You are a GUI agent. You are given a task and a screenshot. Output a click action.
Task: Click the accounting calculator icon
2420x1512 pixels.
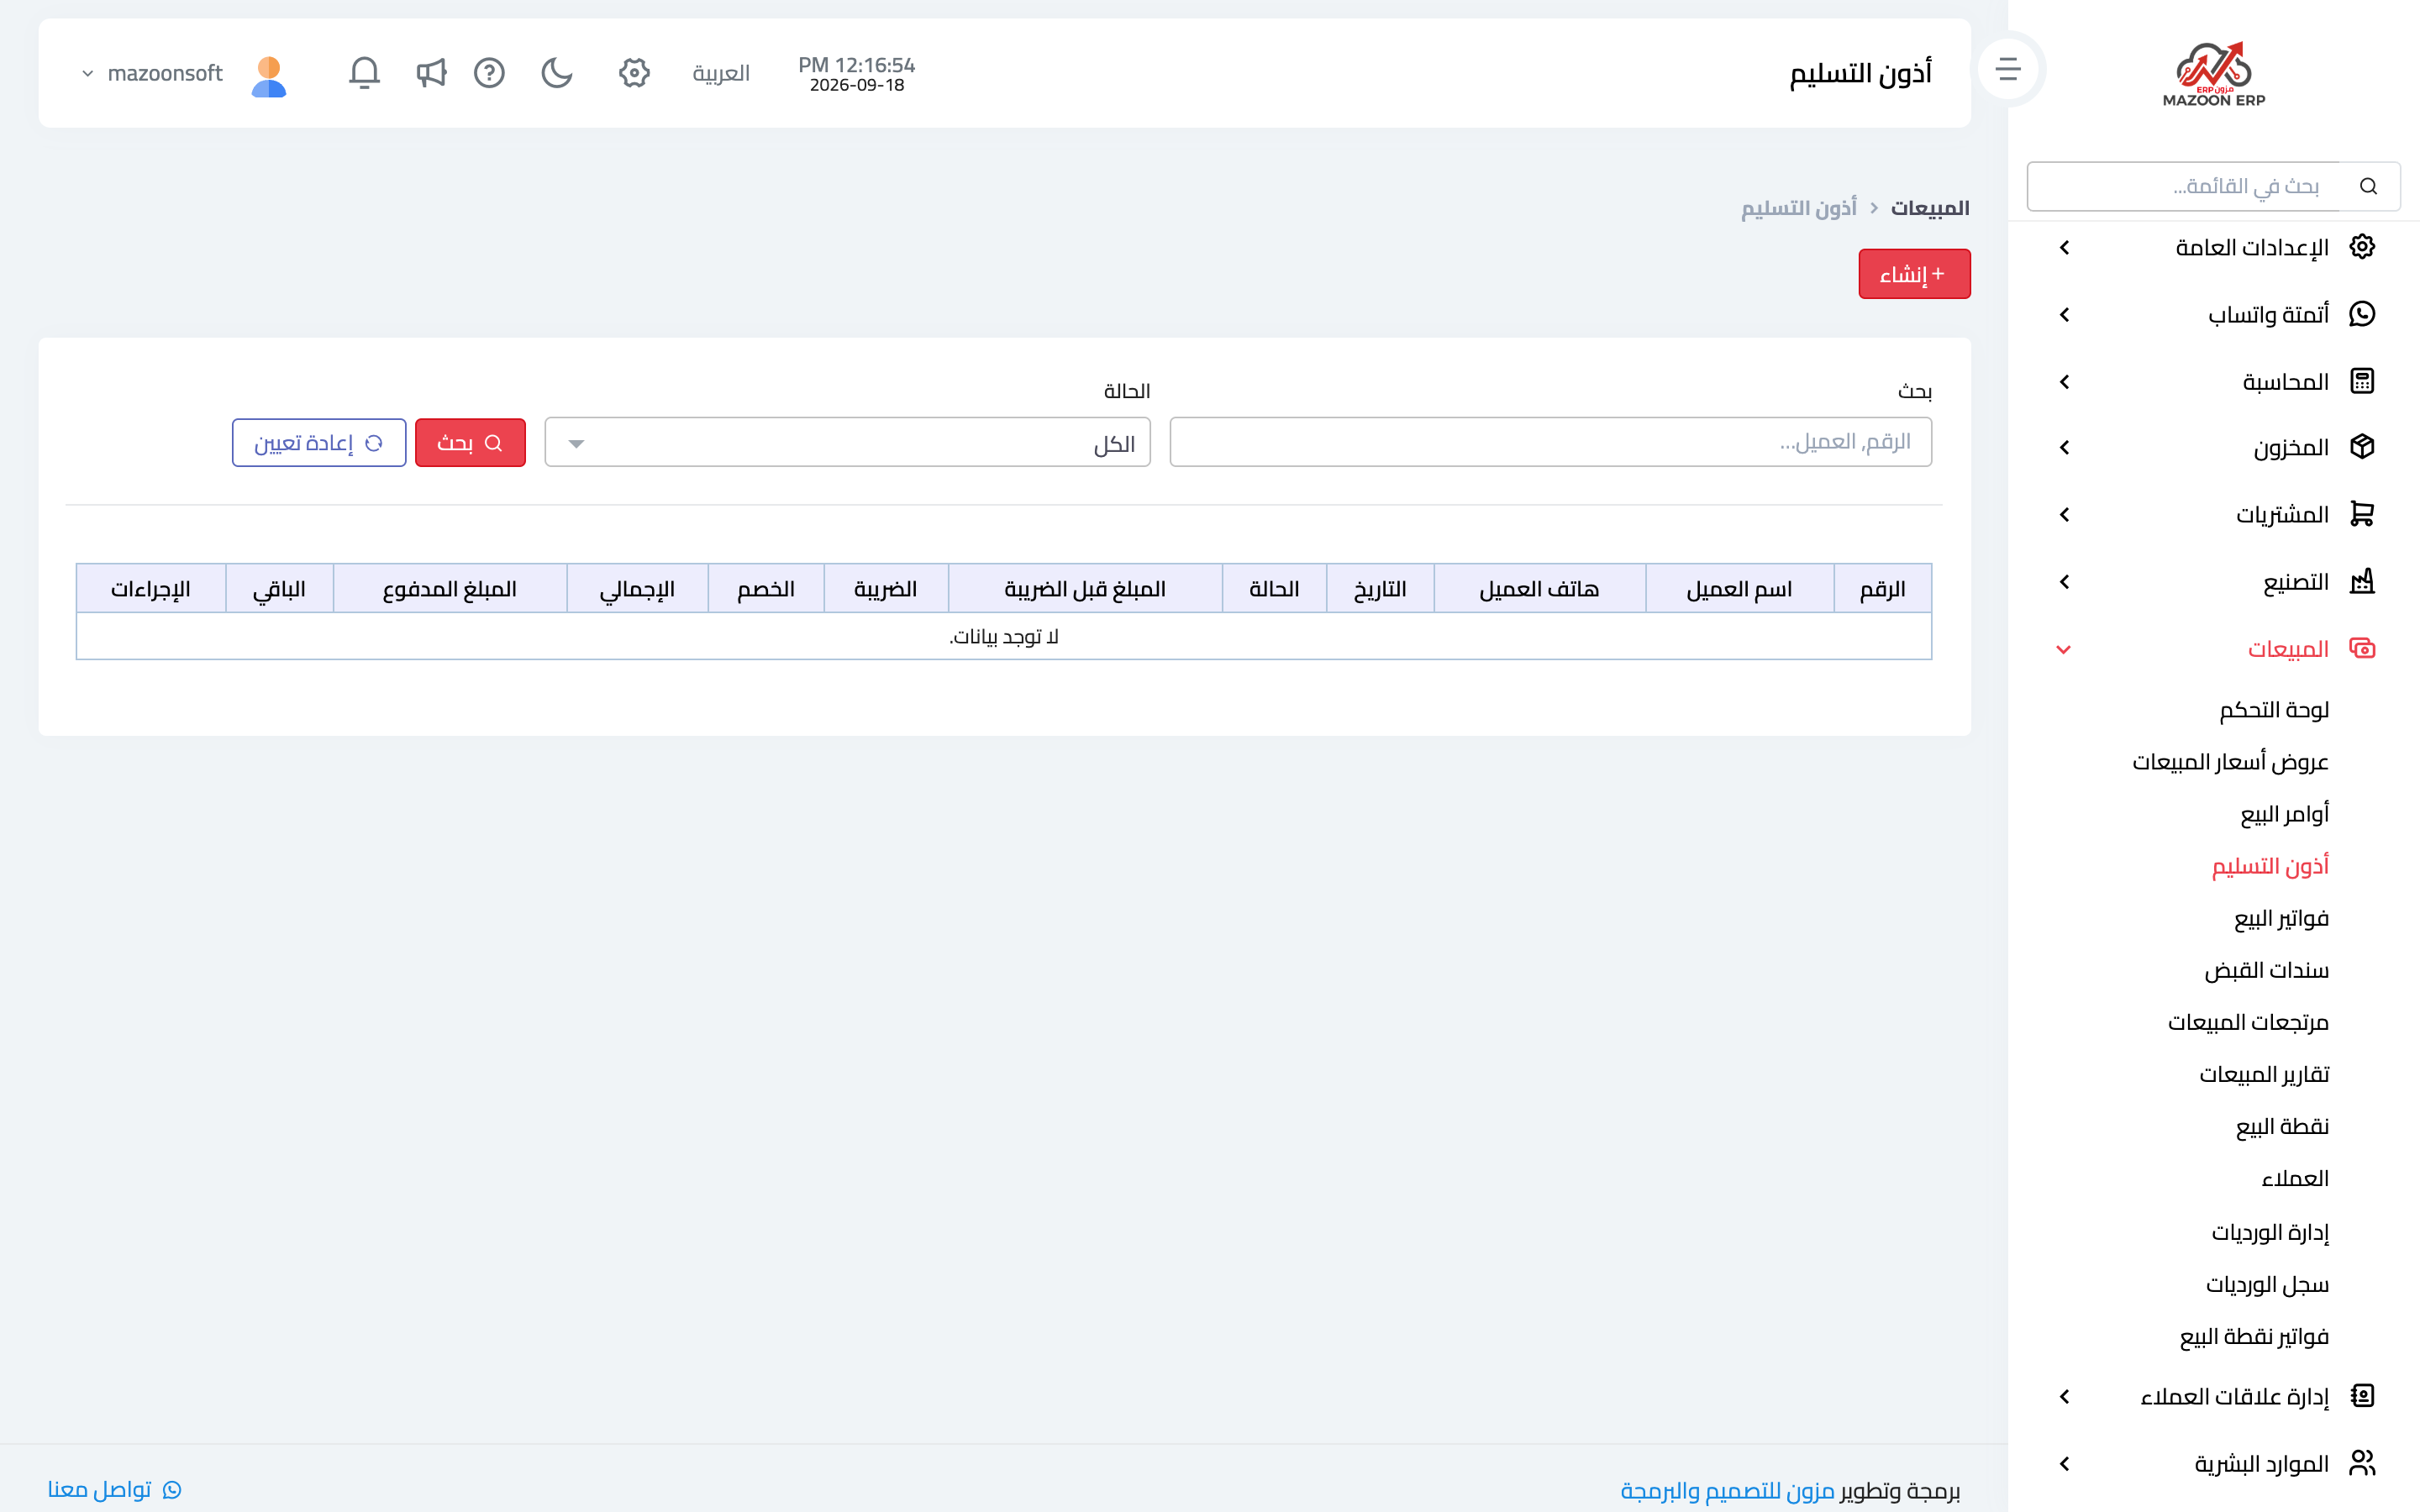pyautogui.click(x=2362, y=381)
